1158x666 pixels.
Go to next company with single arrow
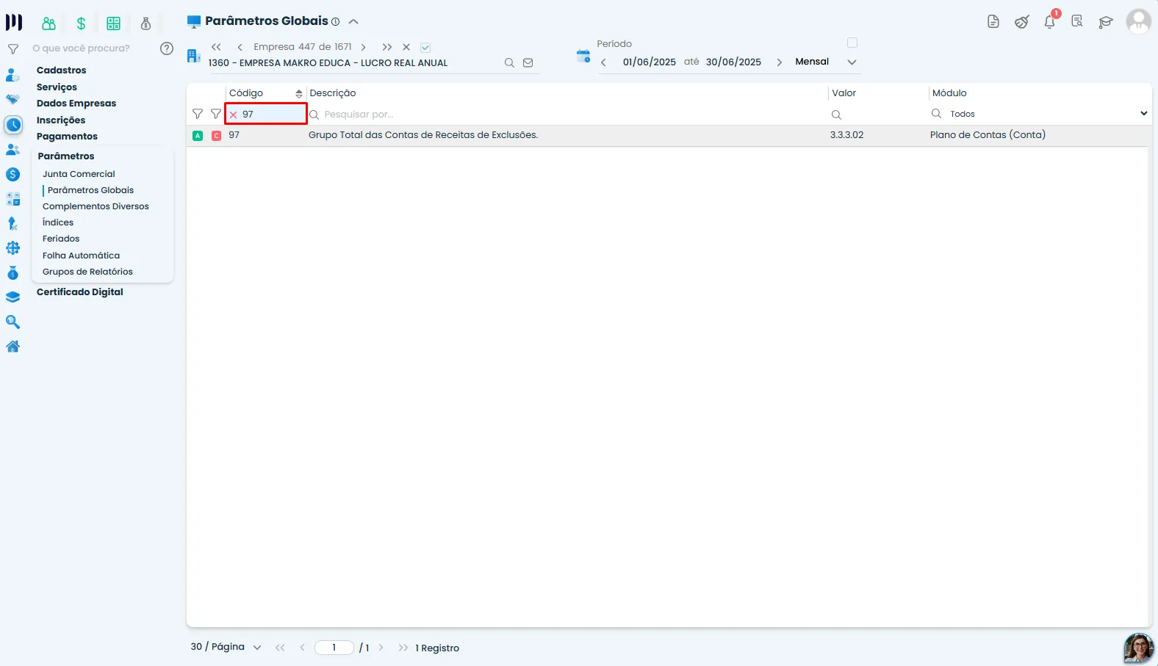click(x=364, y=47)
